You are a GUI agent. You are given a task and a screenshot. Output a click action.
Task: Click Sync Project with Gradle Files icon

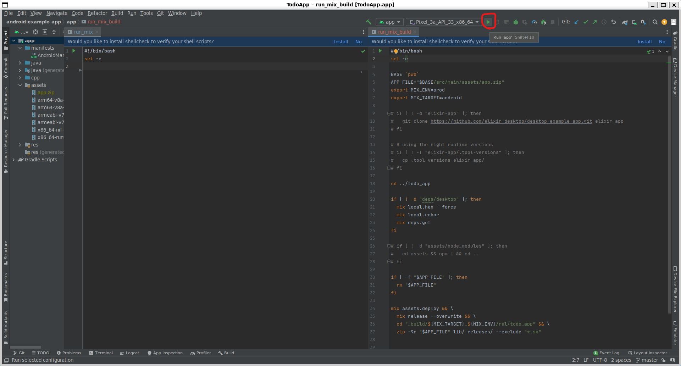(625, 22)
